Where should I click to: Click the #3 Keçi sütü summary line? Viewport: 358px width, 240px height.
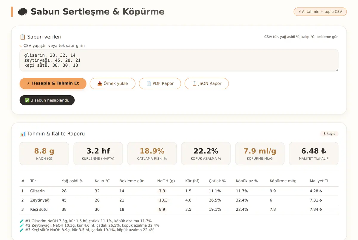(87, 230)
